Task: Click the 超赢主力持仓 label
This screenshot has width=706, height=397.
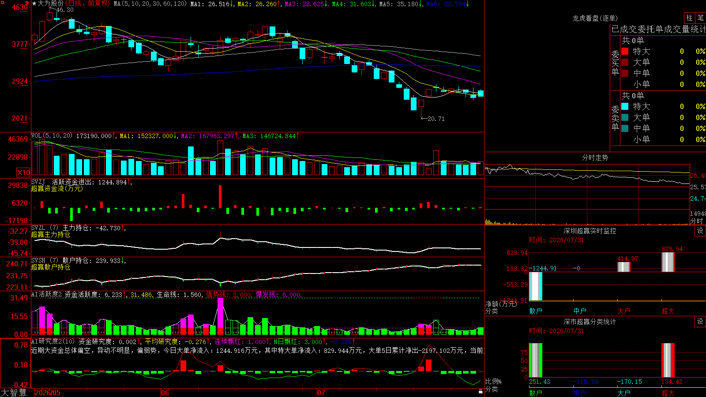Action: pyautogui.click(x=51, y=234)
